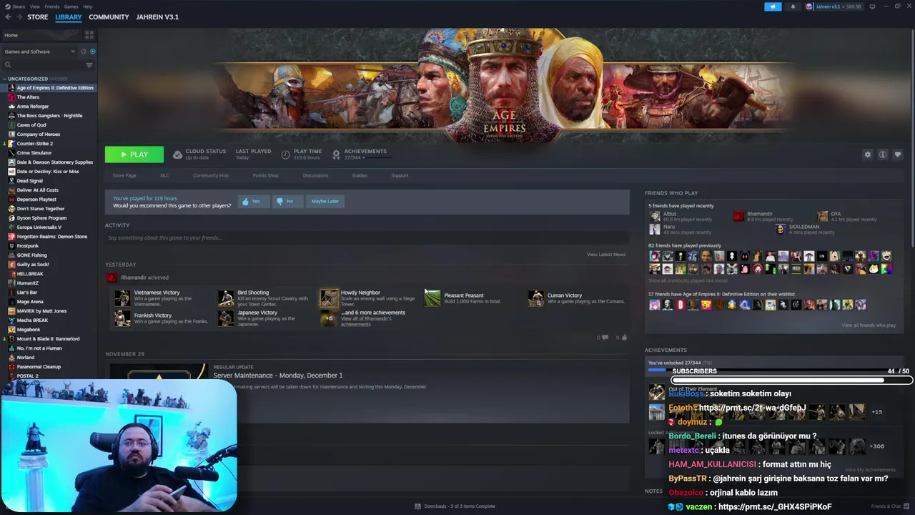Open the Store Page link
Image resolution: width=915 pixels, height=515 pixels.
click(x=124, y=175)
